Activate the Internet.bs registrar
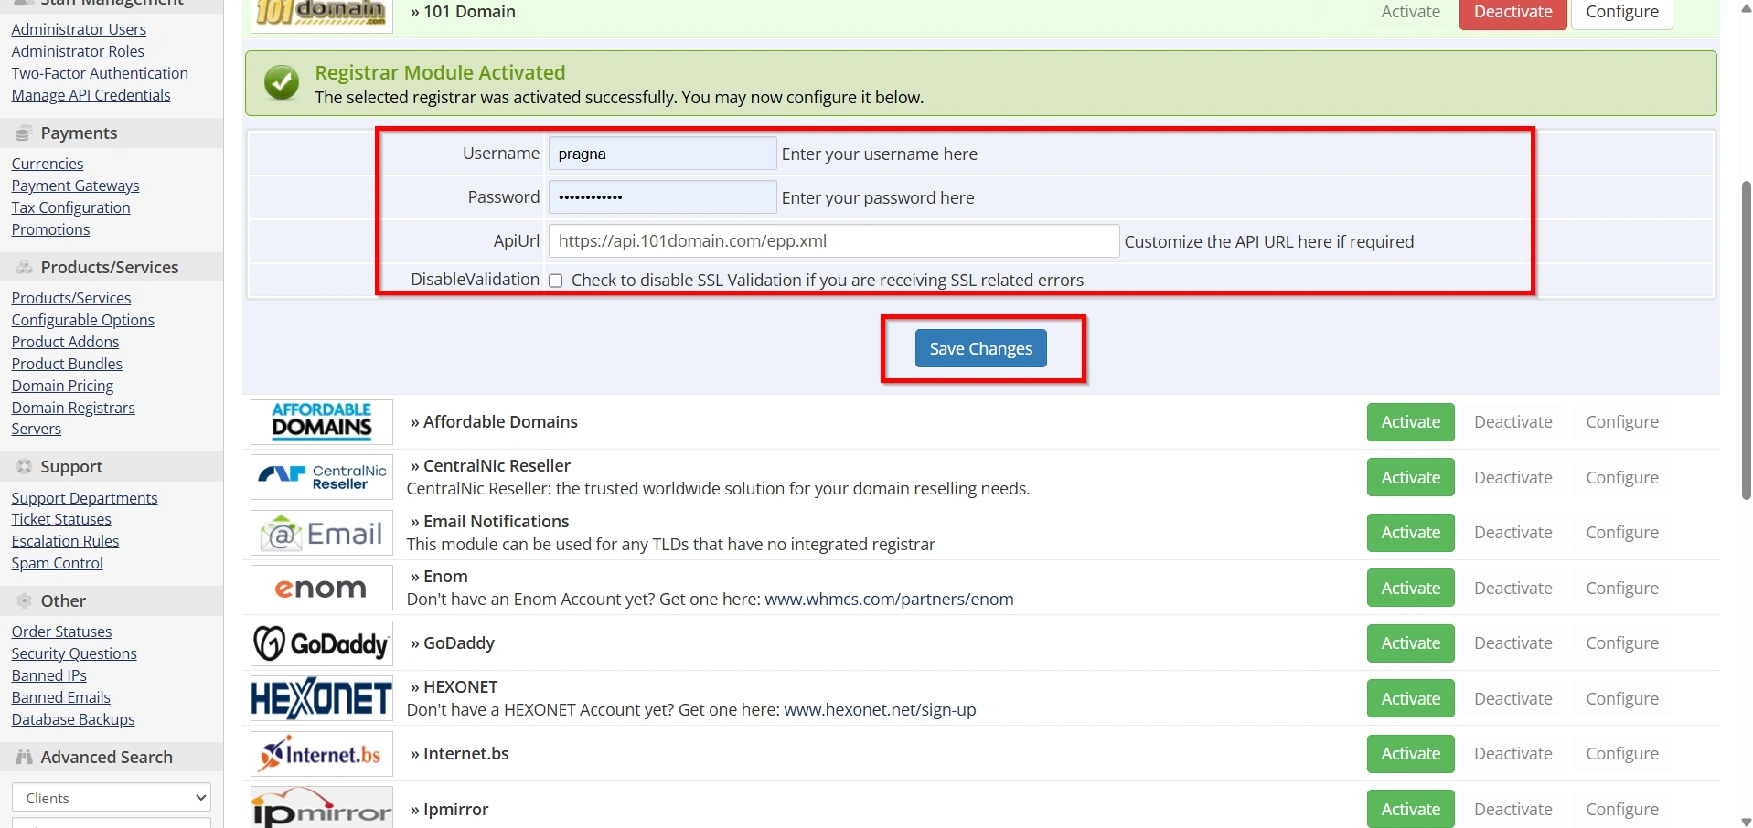The width and height of the screenshot is (1753, 828). [x=1411, y=754]
